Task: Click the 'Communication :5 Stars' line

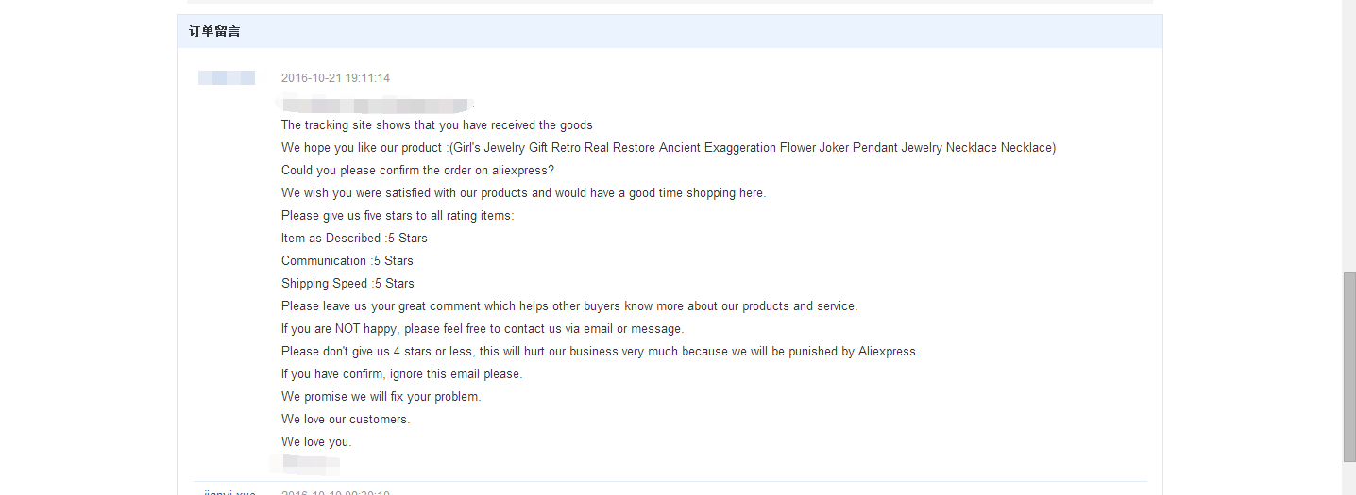Action: 347,260
